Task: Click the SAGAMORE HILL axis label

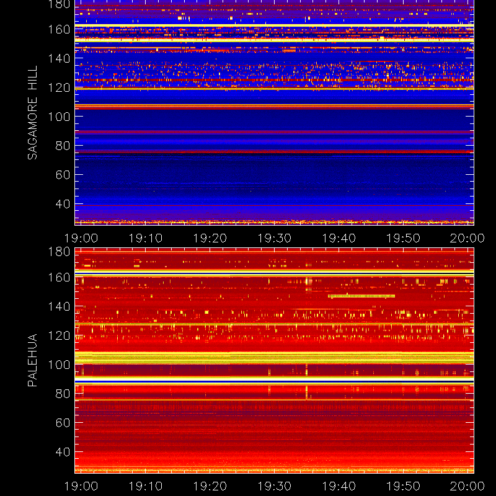Action: [32, 113]
